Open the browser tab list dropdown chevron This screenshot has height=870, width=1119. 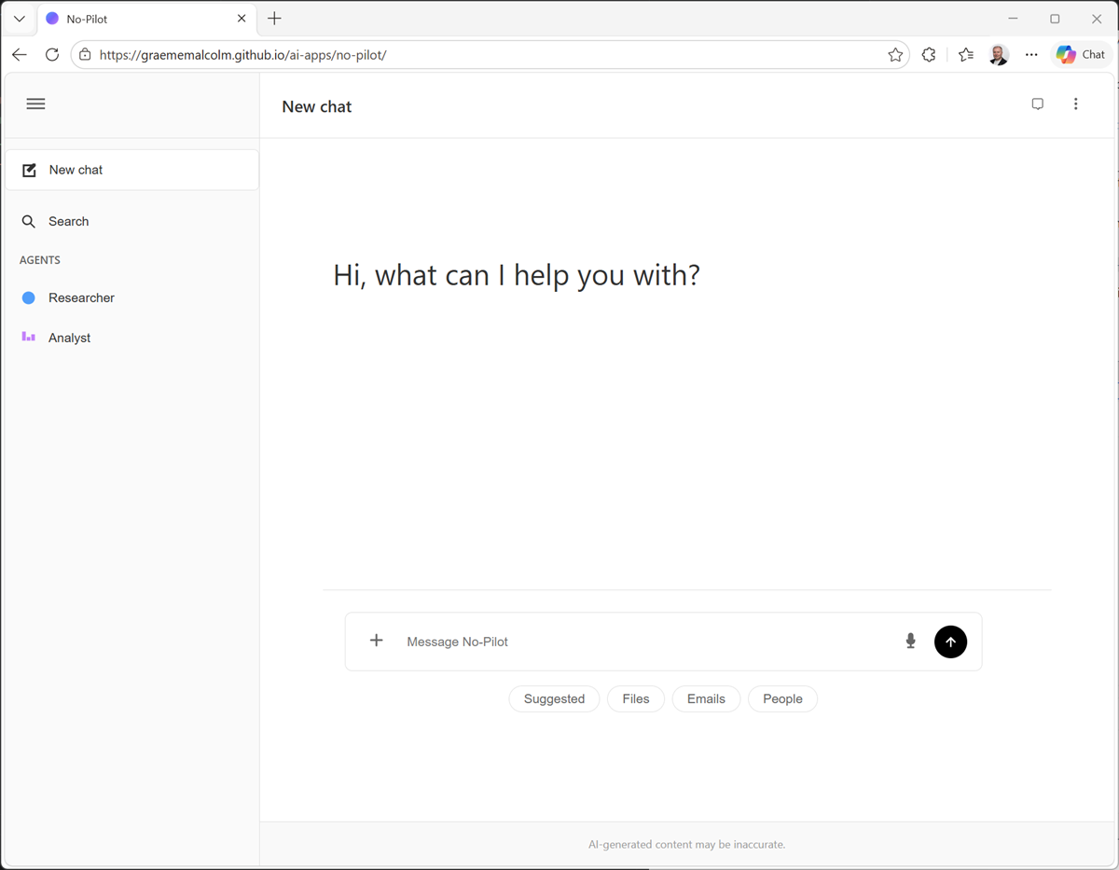19,19
